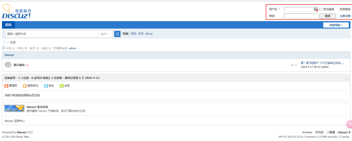The image size is (352, 141).
Task: Click the 管理员 administrator icon
Action: click(6, 86)
